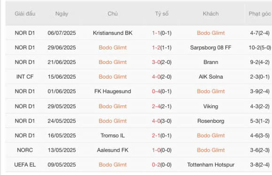Image resolution: width=272 pixels, height=175 pixels.
Task: Click the Aalesund FK home team
Action: coord(113,150)
